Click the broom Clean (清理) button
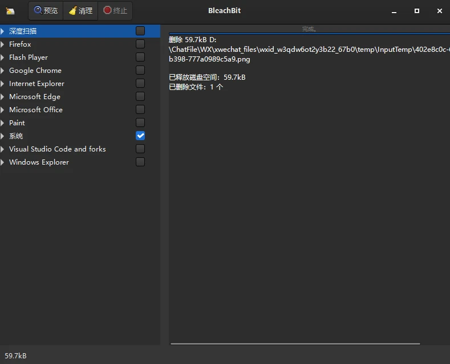 [x=80, y=11]
